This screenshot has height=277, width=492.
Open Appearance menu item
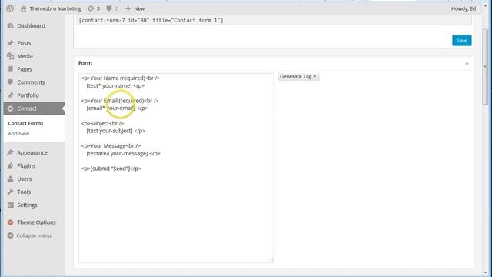tap(32, 152)
